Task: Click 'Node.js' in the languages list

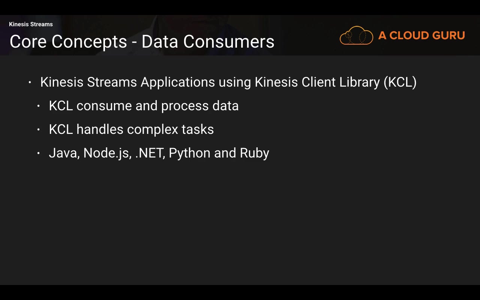Action: tap(107, 153)
